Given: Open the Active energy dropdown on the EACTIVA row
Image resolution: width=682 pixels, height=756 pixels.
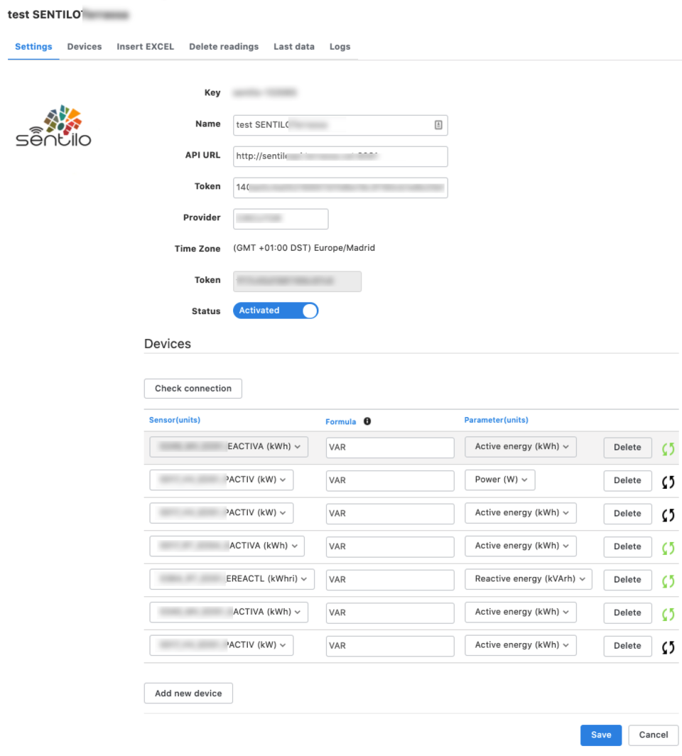Looking at the screenshot, I should tap(521, 446).
